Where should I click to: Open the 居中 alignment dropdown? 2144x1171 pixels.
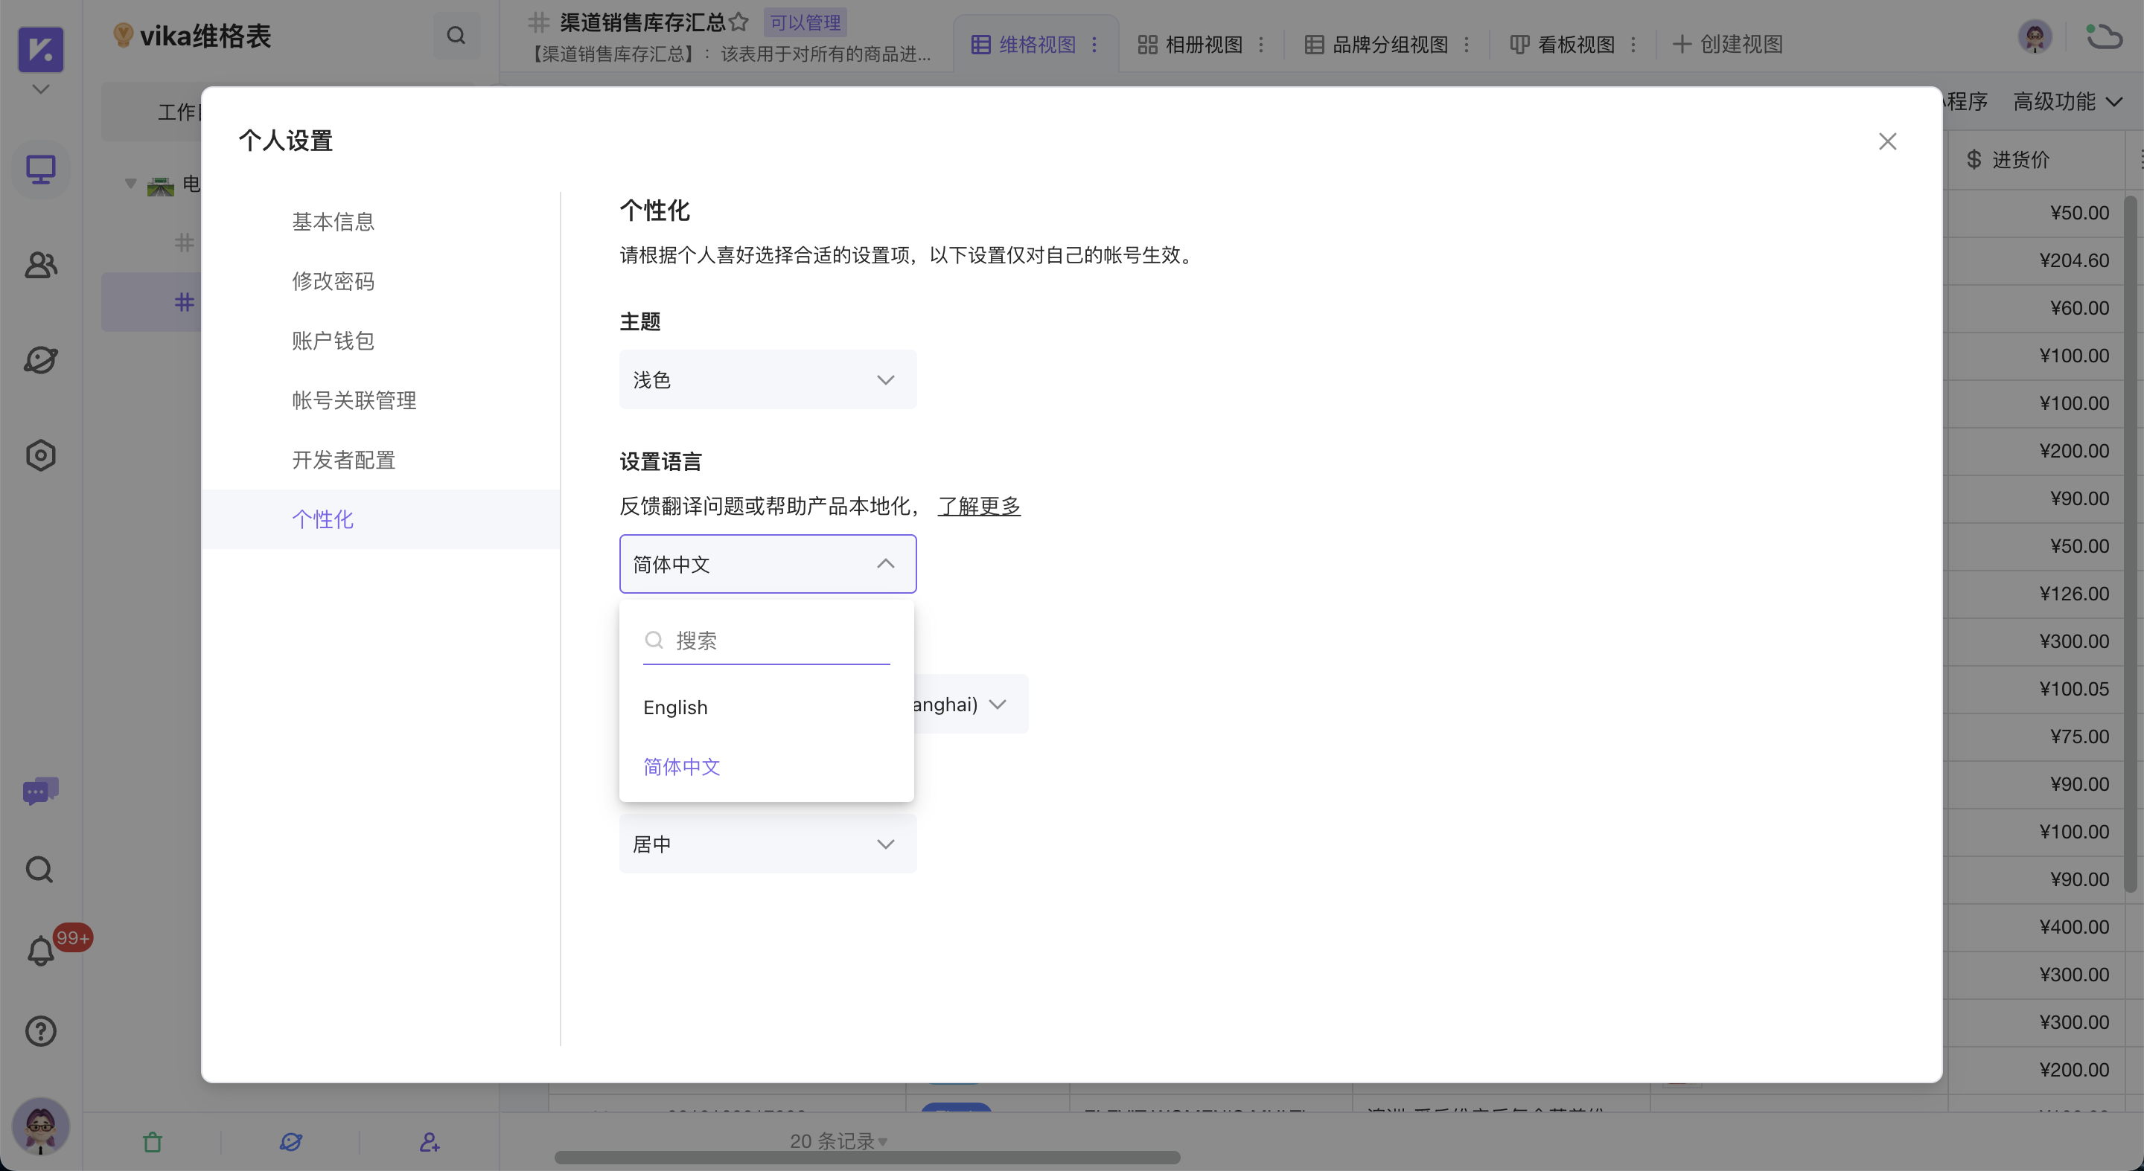[767, 844]
